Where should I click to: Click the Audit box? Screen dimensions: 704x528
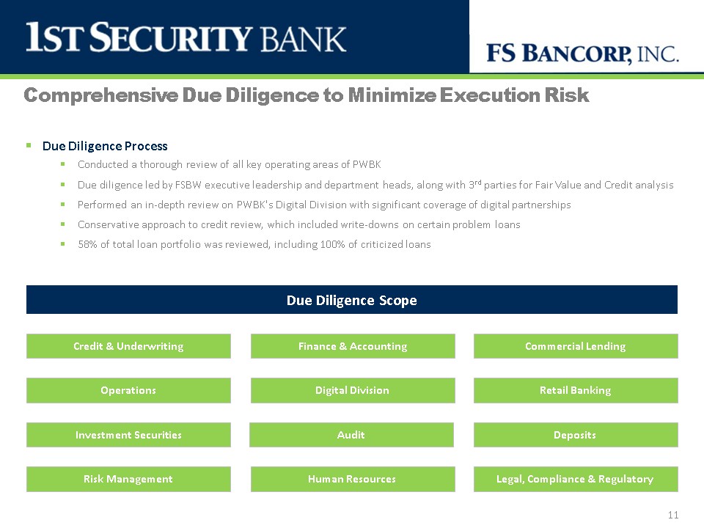click(x=351, y=435)
